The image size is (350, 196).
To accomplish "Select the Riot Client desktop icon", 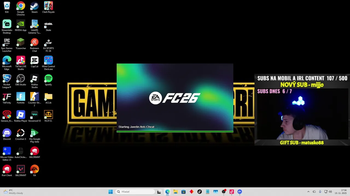I will point(7,171).
